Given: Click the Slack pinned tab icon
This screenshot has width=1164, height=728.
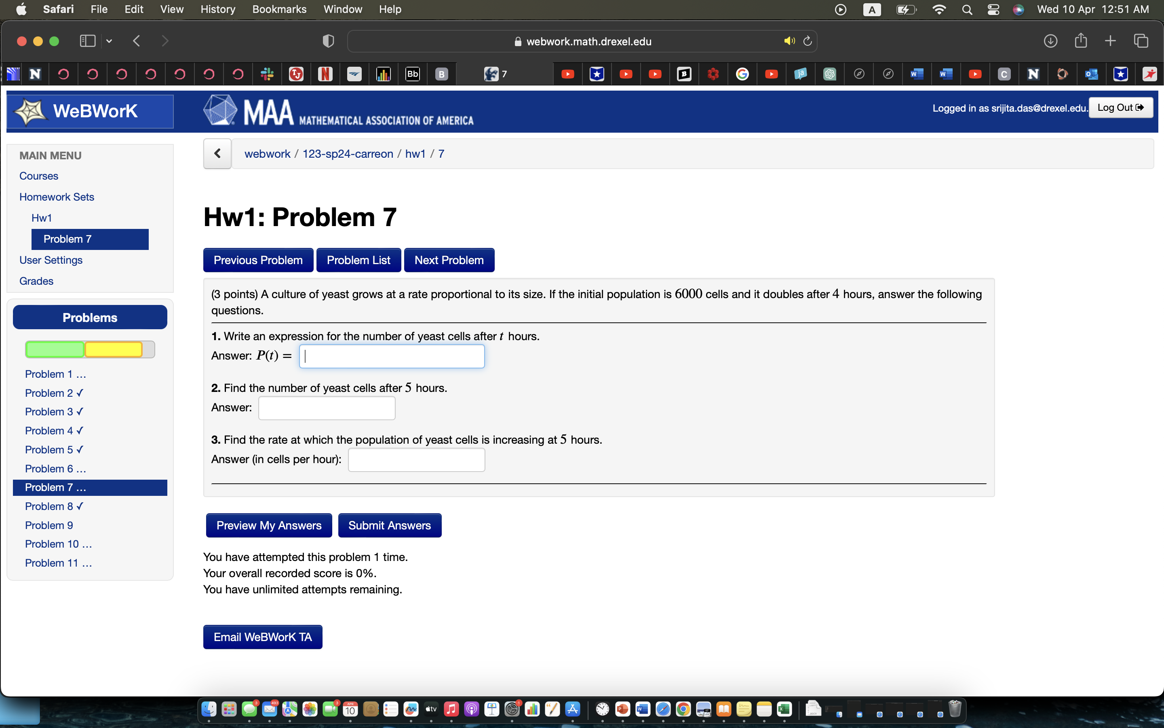Looking at the screenshot, I should pos(267,74).
